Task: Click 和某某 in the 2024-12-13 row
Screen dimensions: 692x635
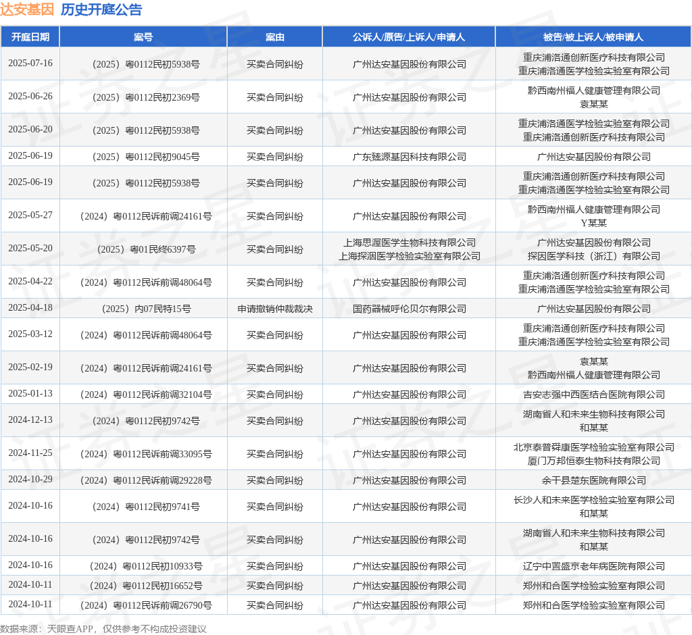Action: pos(593,428)
